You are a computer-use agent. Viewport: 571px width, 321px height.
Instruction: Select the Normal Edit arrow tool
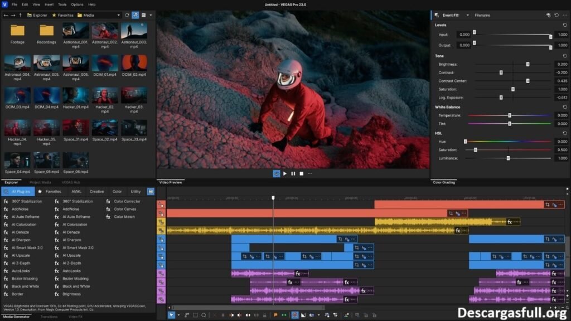point(172,315)
